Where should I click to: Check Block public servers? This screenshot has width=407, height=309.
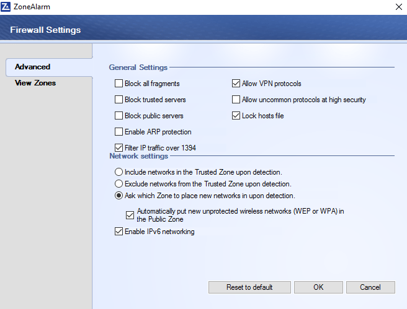(119, 116)
